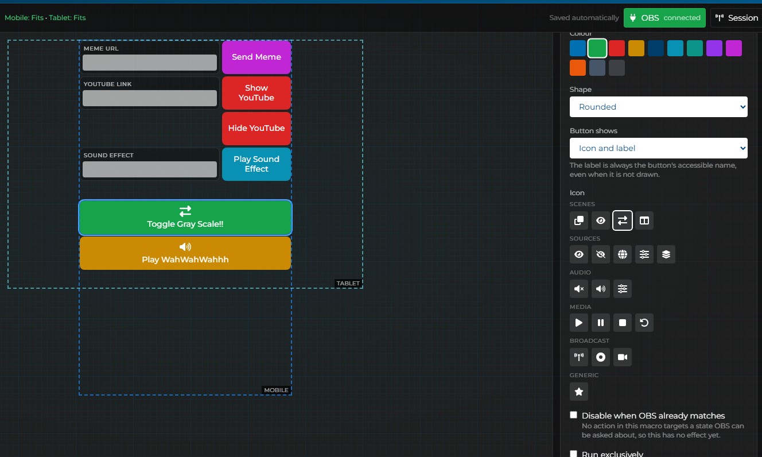This screenshot has height=457, width=762.
Task: Choose the pause icon under Media
Action: point(601,323)
